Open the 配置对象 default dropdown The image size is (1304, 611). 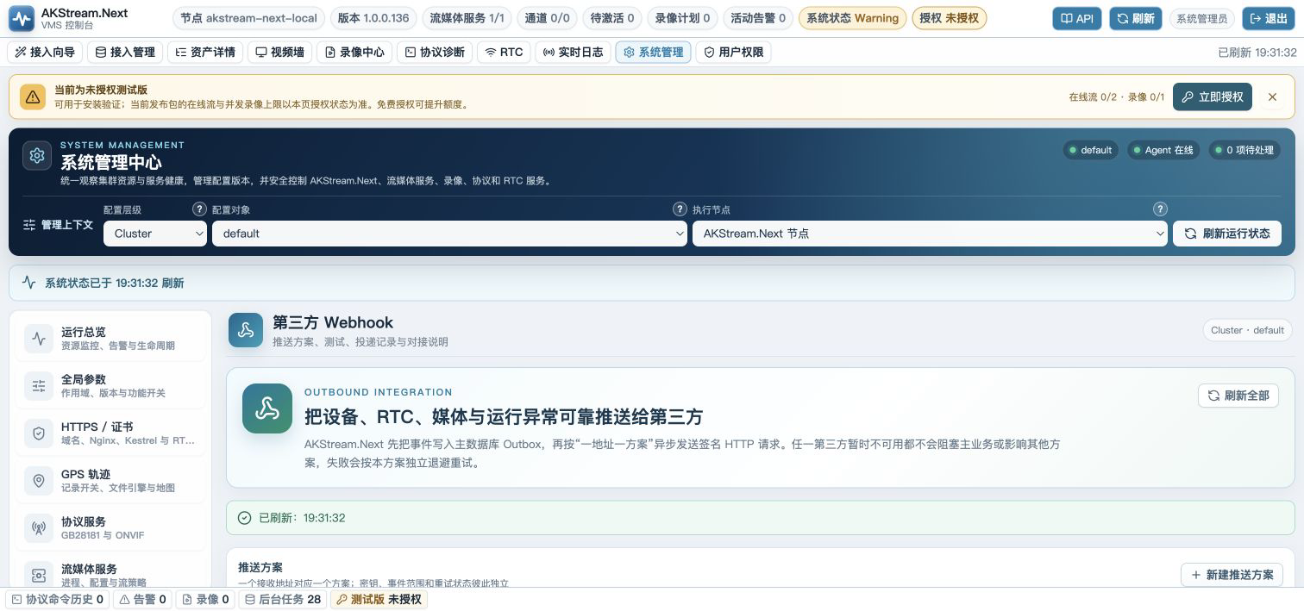point(449,234)
